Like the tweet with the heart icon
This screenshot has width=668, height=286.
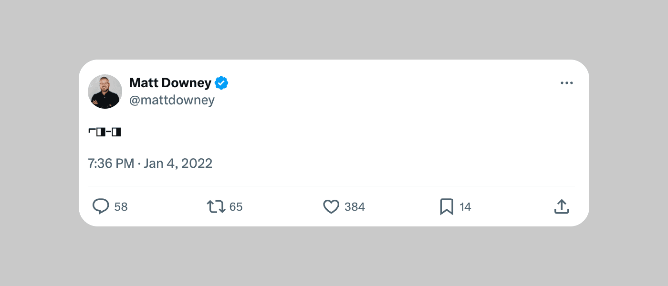tap(331, 206)
